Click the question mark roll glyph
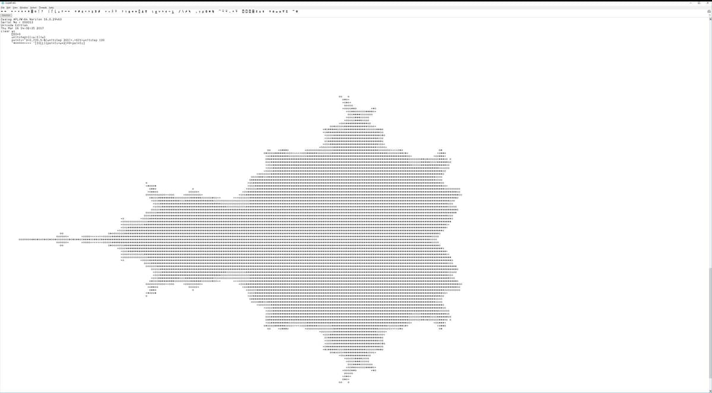Screen dimensions: 712x393 pos(43,11)
